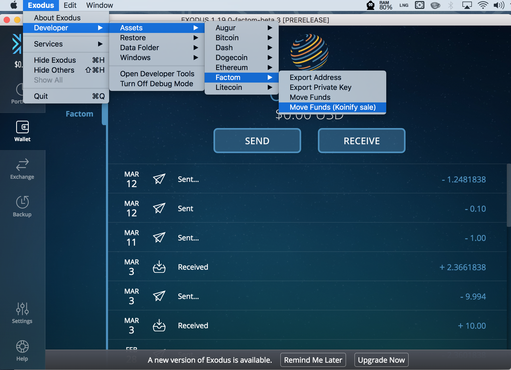Click the Bluetooth menu bar icon

coord(451,5)
